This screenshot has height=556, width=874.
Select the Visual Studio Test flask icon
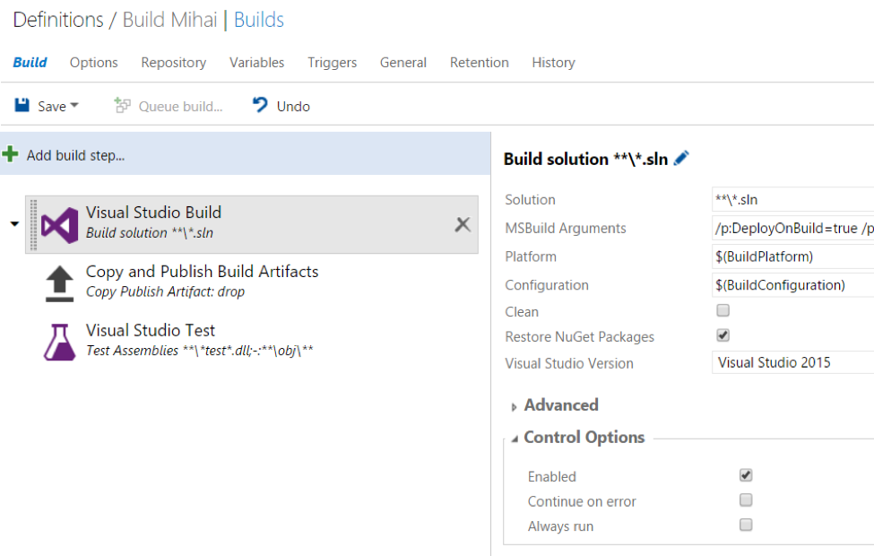(x=60, y=342)
